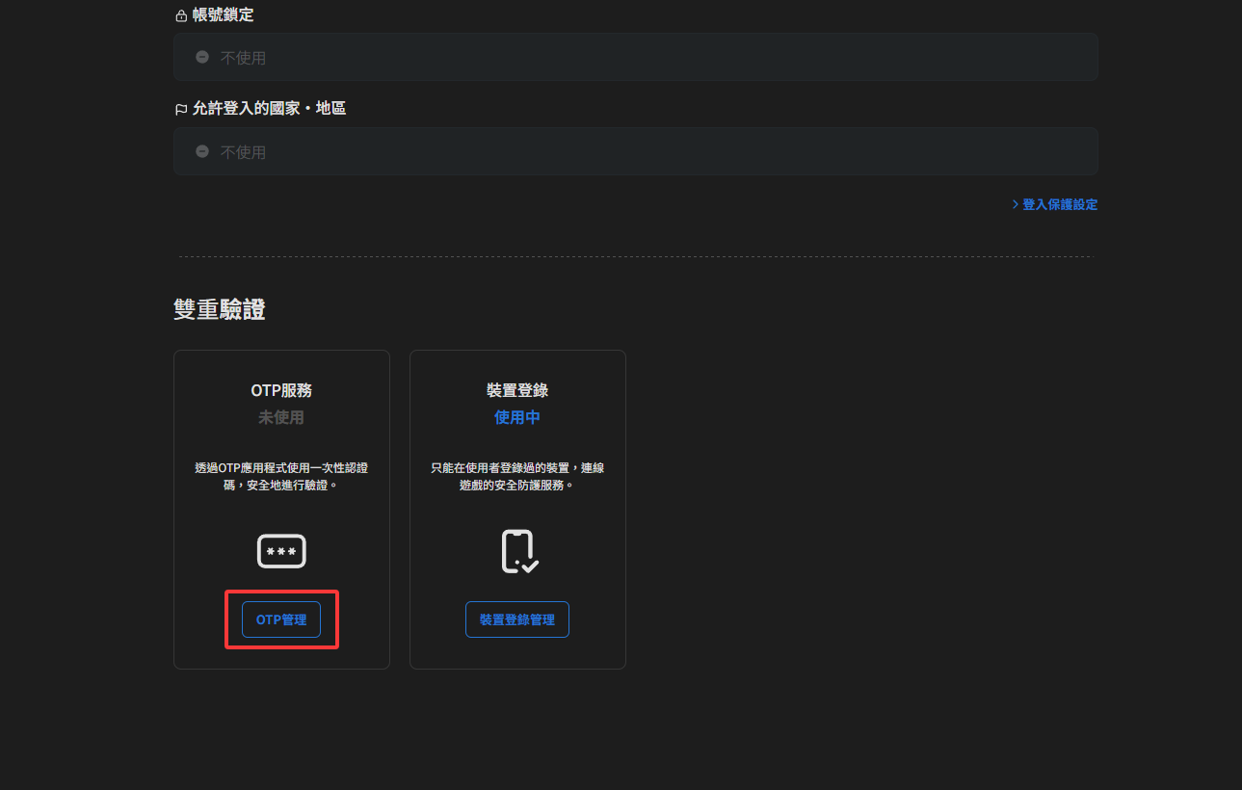Open OTP管理

tap(281, 619)
